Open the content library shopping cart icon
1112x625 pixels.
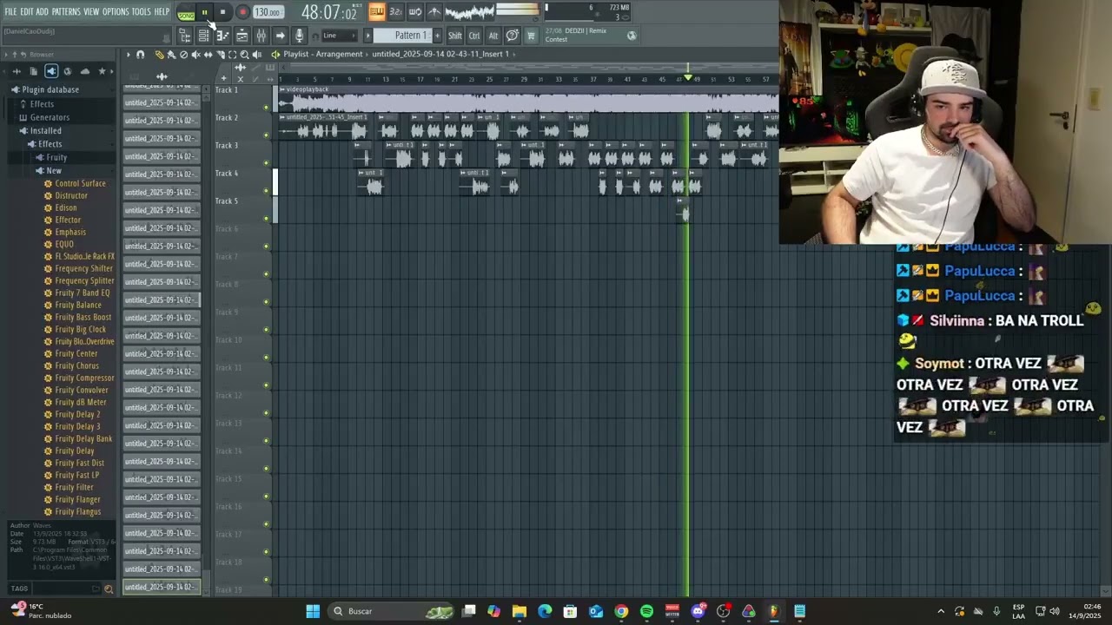pyautogui.click(x=531, y=36)
